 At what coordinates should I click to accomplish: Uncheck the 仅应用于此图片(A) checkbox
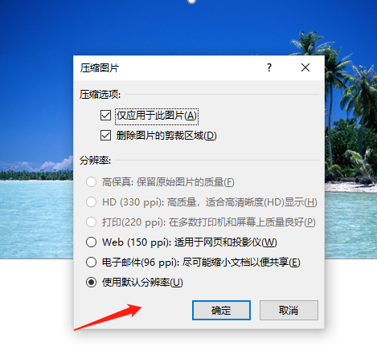tap(105, 116)
